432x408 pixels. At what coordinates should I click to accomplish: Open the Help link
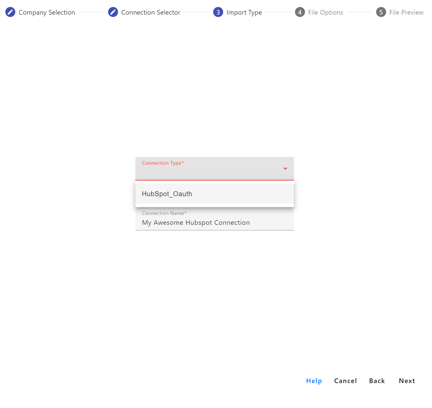314,381
